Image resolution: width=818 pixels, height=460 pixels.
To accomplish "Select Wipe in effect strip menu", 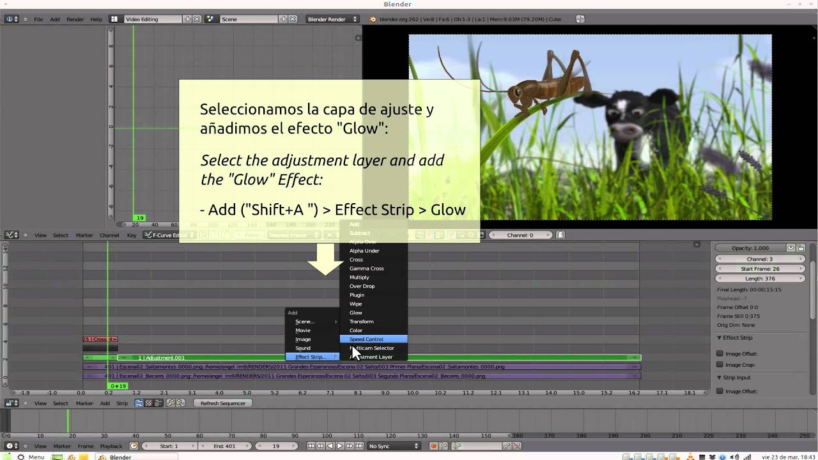I will coord(373,303).
